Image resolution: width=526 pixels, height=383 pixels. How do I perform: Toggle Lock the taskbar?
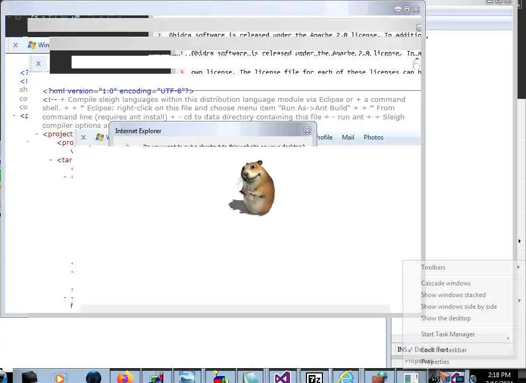[x=443, y=350]
